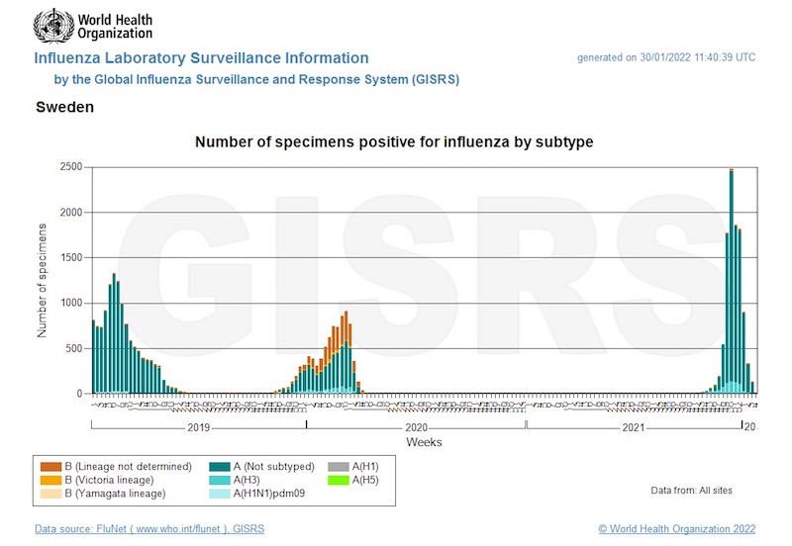Click the A(H1) legend swatch

point(339,467)
